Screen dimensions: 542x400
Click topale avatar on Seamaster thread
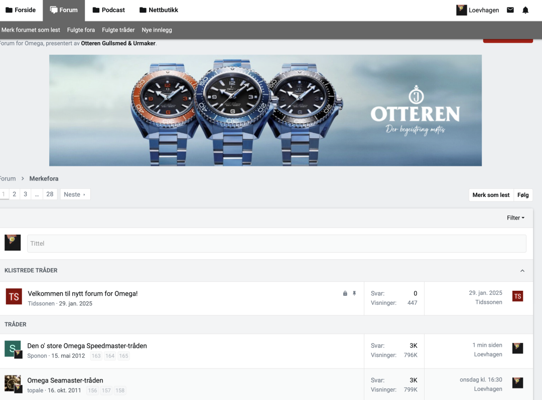click(x=13, y=383)
